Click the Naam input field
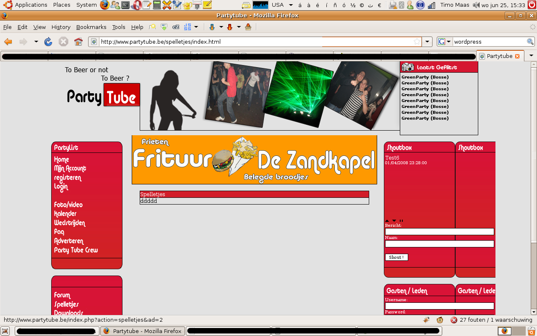 coord(439,244)
